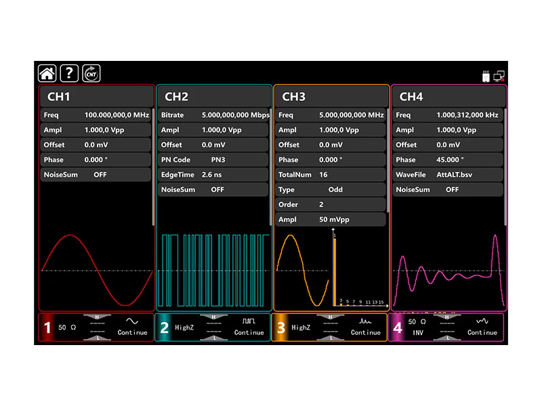
Task: Change CH3 Continue mode selector
Action: pos(366,332)
